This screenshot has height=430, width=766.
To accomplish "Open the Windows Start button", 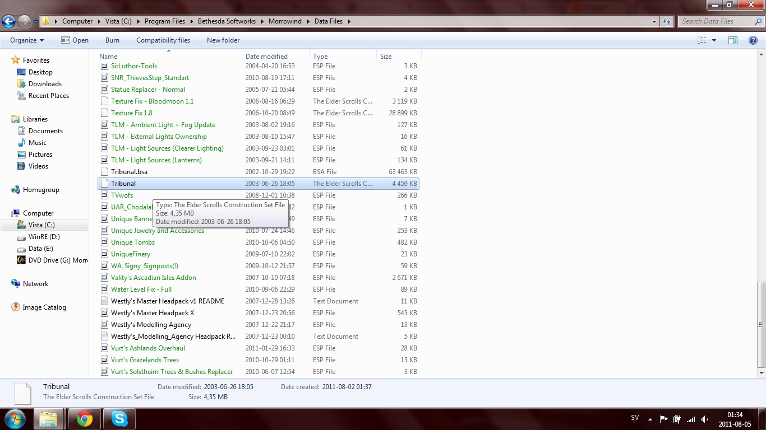I will [14, 419].
